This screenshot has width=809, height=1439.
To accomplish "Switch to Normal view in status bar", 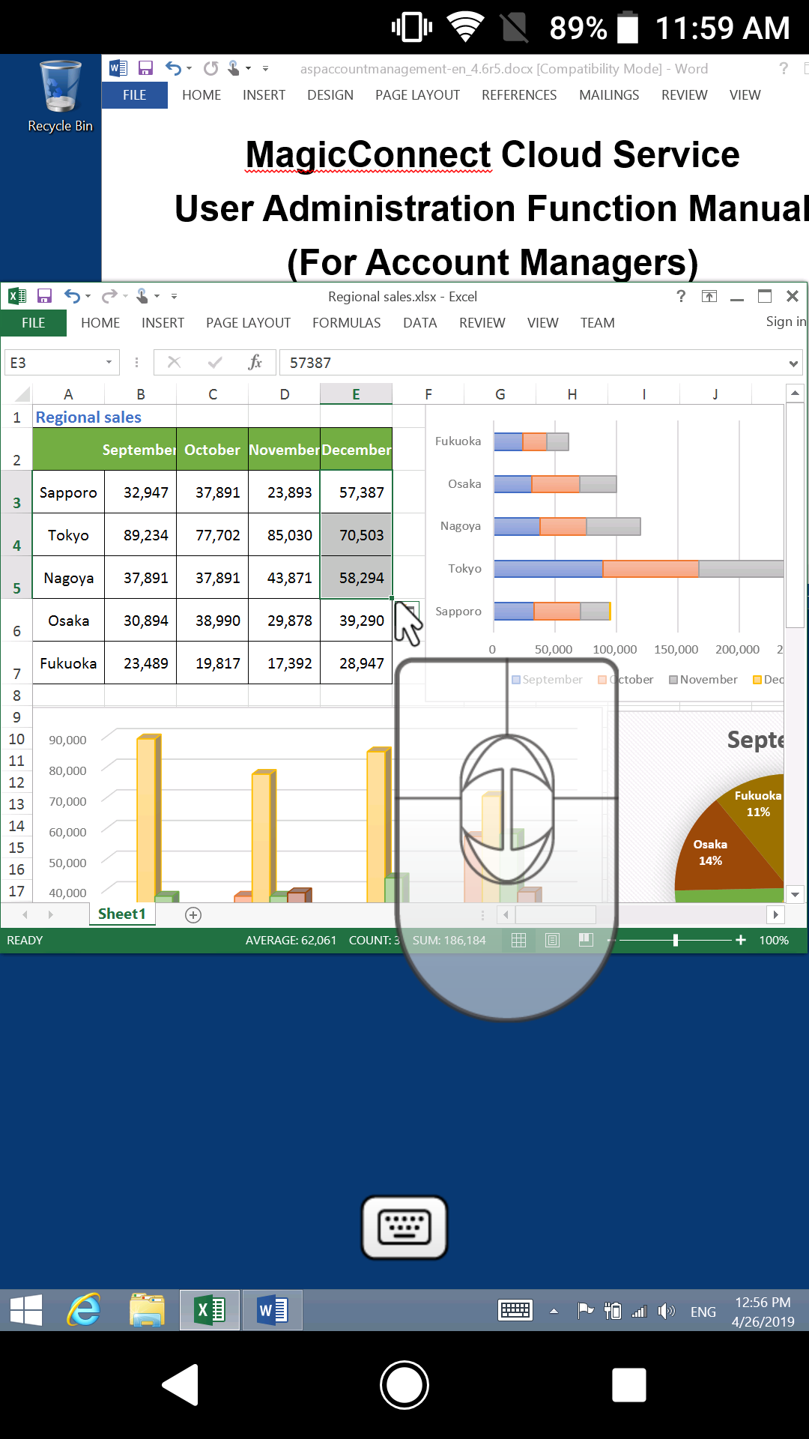I will point(518,940).
